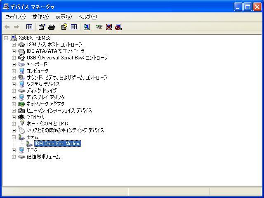Screen dimensions: 264x198
Task: Expand the 1394 バス ホスト コントローラ node
Action: (14, 45)
